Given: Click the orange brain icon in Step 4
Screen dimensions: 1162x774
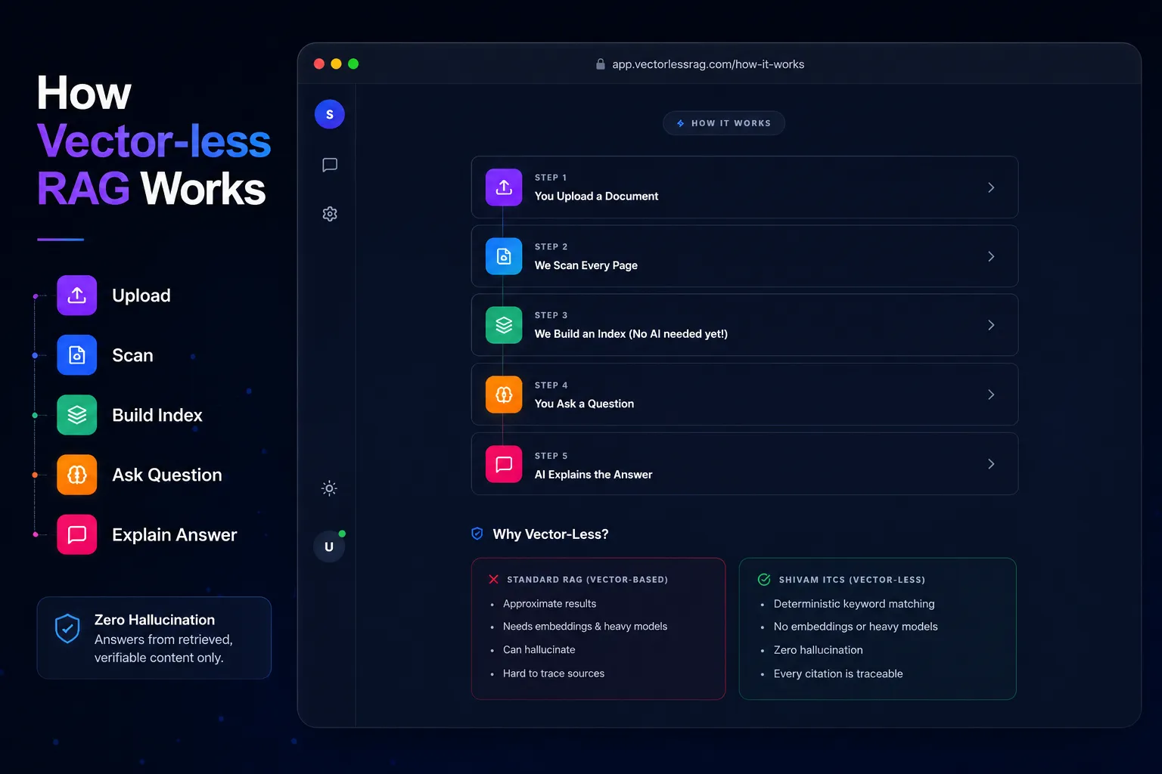Looking at the screenshot, I should [504, 395].
